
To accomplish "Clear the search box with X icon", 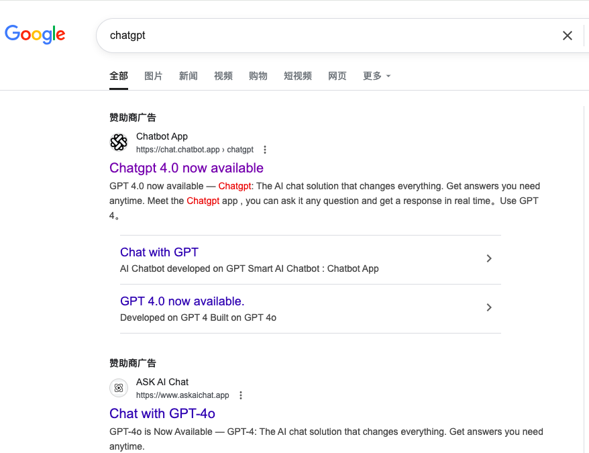I will pos(568,36).
